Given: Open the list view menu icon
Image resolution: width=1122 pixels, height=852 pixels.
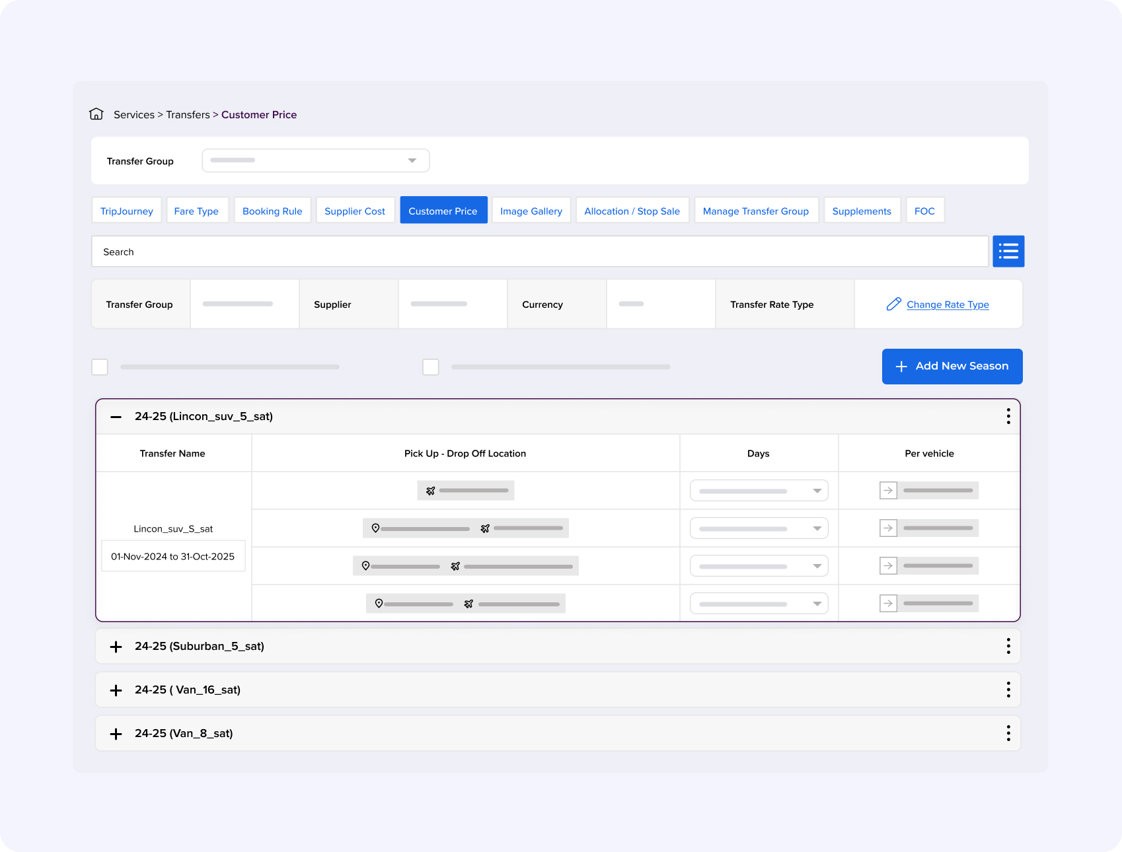Looking at the screenshot, I should coord(1008,251).
